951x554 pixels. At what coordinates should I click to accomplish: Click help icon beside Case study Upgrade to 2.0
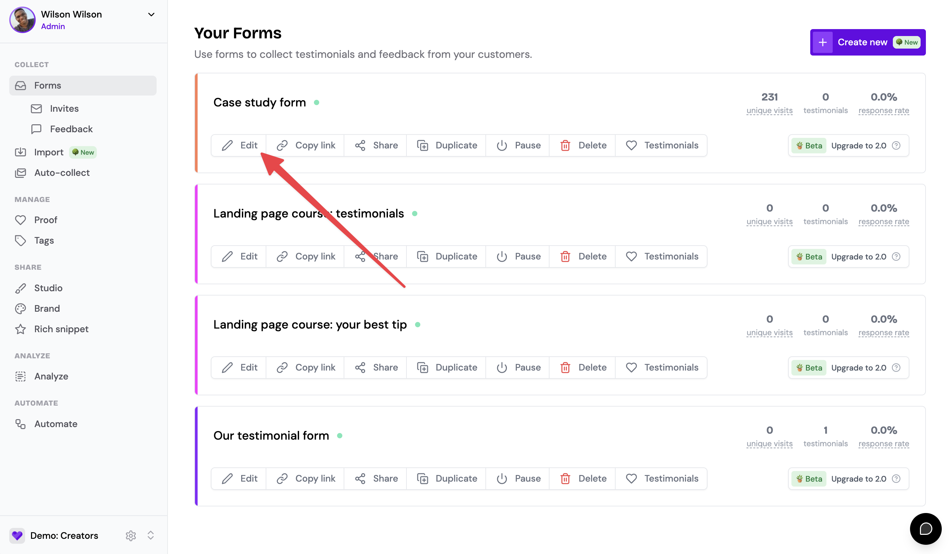pos(896,146)
